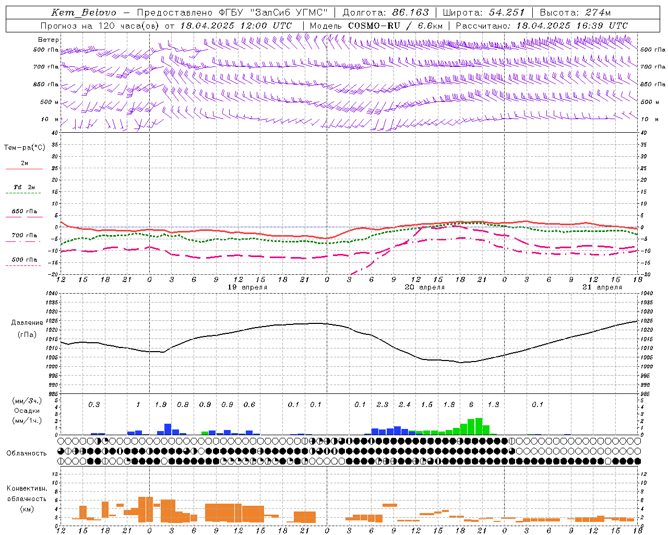The image size is (668, 535).
Task: Select the model name COSMO-RU / 6.6км
Action: 396,26
